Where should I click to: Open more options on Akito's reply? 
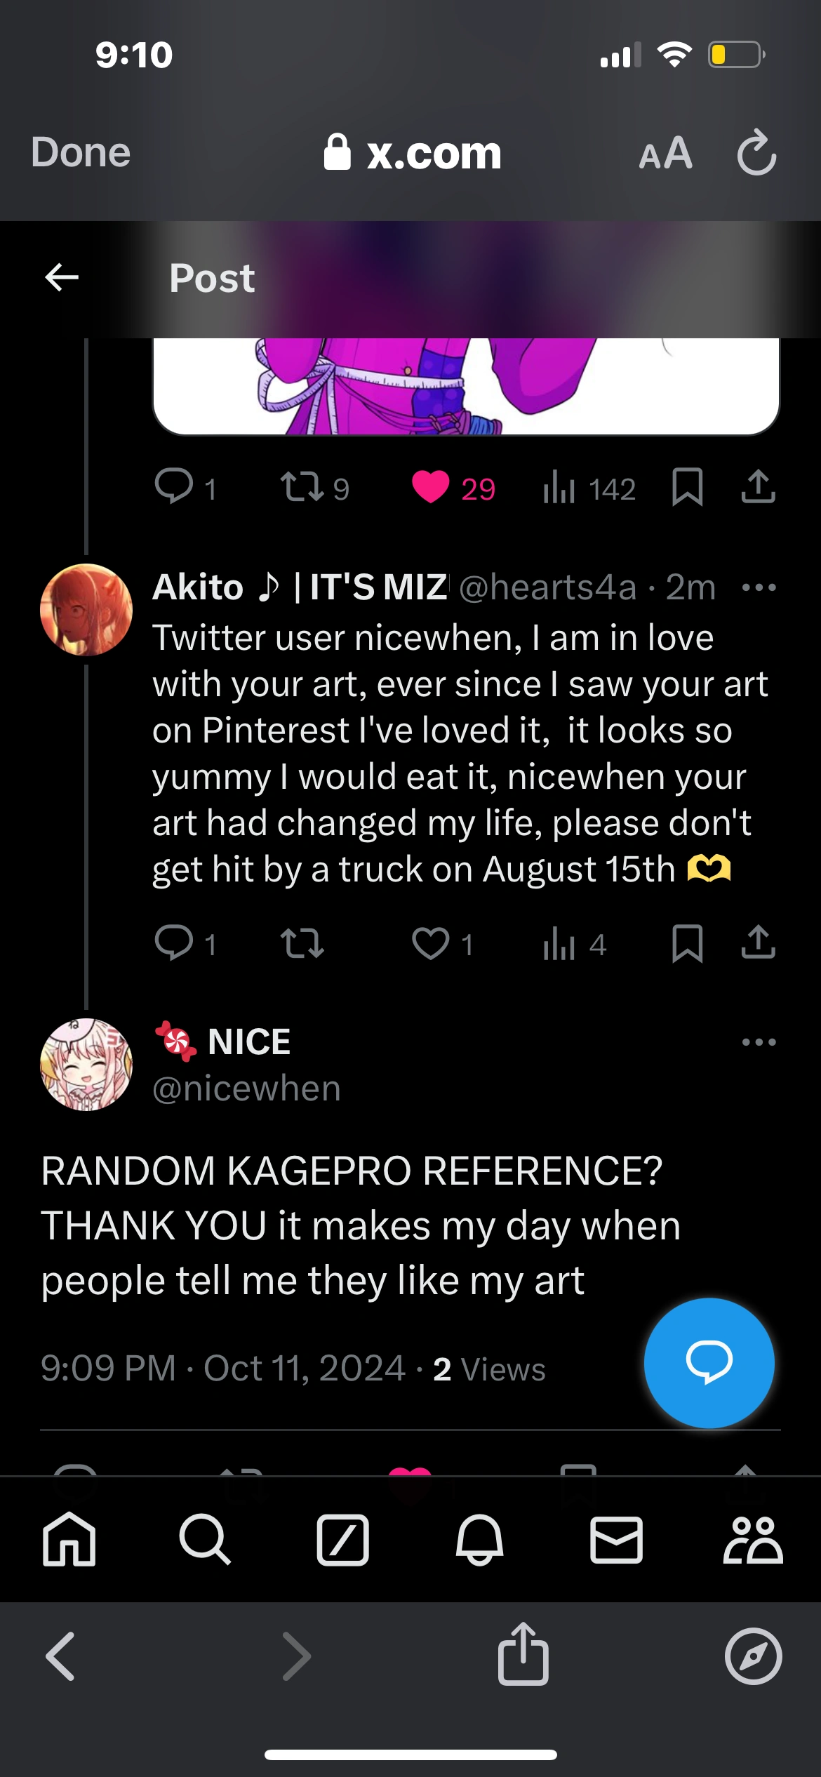click(x=759, y=587)
